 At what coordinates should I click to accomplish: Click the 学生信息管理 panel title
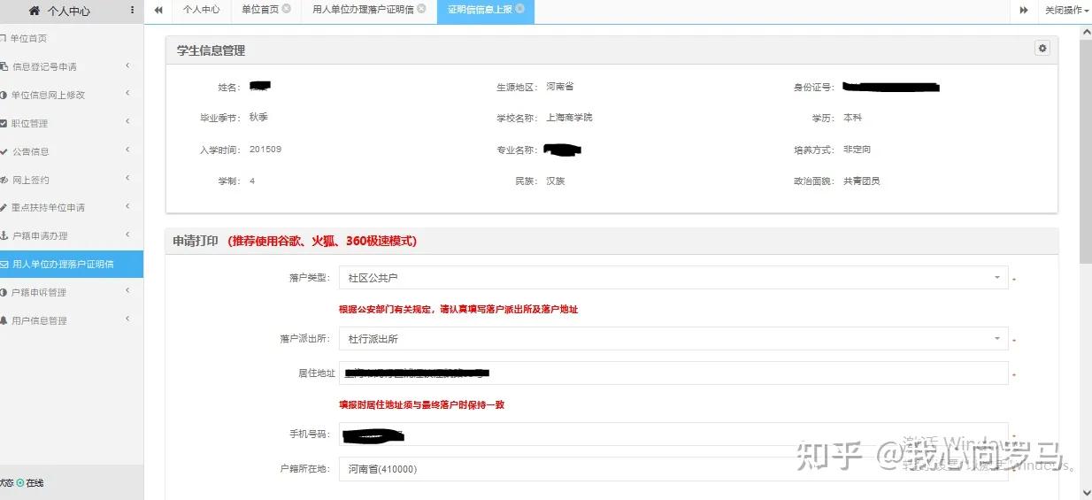pos(211,50)
